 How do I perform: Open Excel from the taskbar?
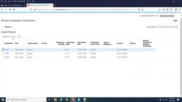85,99
